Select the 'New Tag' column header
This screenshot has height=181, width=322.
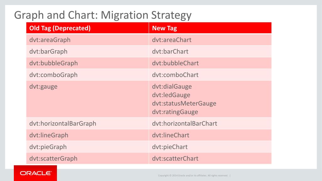click(x=210, y=28)
